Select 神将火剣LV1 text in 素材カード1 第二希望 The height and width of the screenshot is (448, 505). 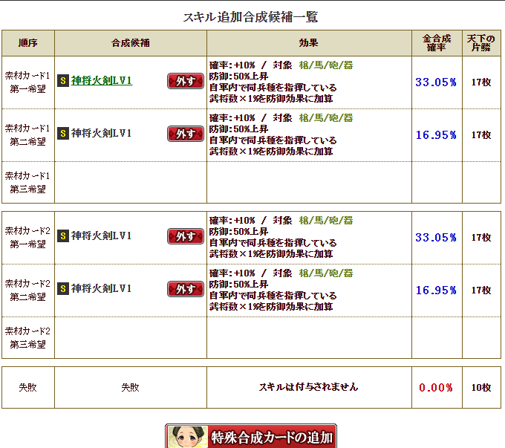click(x=102, y=133)
